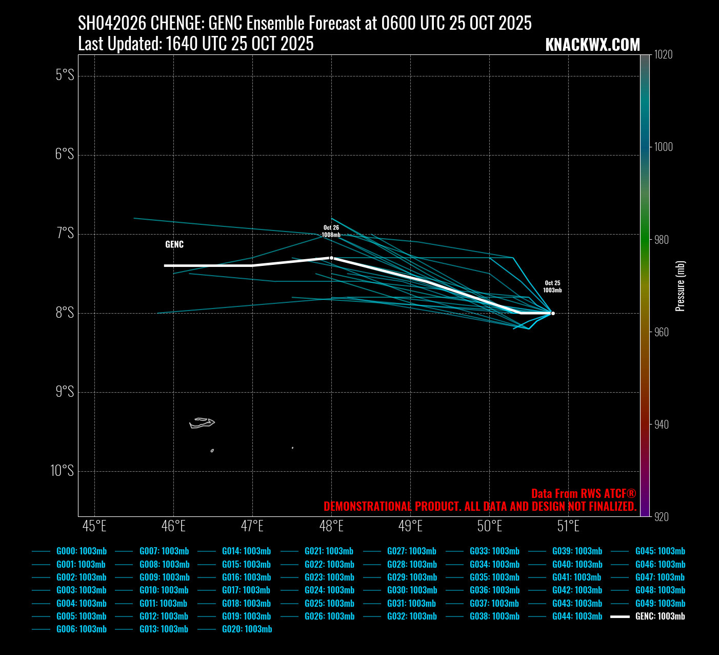Screen dimensions: 719x655
Task: Click the large island outline on the map
Action: click(x=201, y=423)
